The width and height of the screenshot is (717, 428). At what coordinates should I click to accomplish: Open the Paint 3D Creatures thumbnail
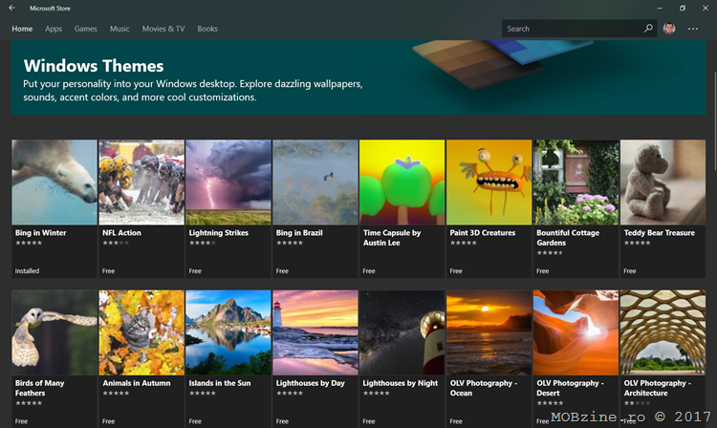(x=489, y=182)
